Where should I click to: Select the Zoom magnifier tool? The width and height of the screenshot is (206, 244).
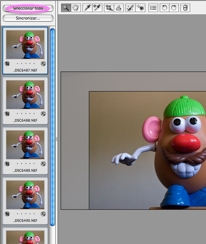pos(66,8)
